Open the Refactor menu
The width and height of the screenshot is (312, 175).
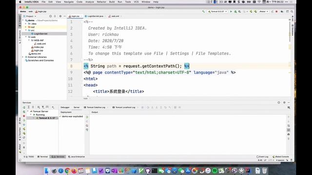(x=101, y=2)
